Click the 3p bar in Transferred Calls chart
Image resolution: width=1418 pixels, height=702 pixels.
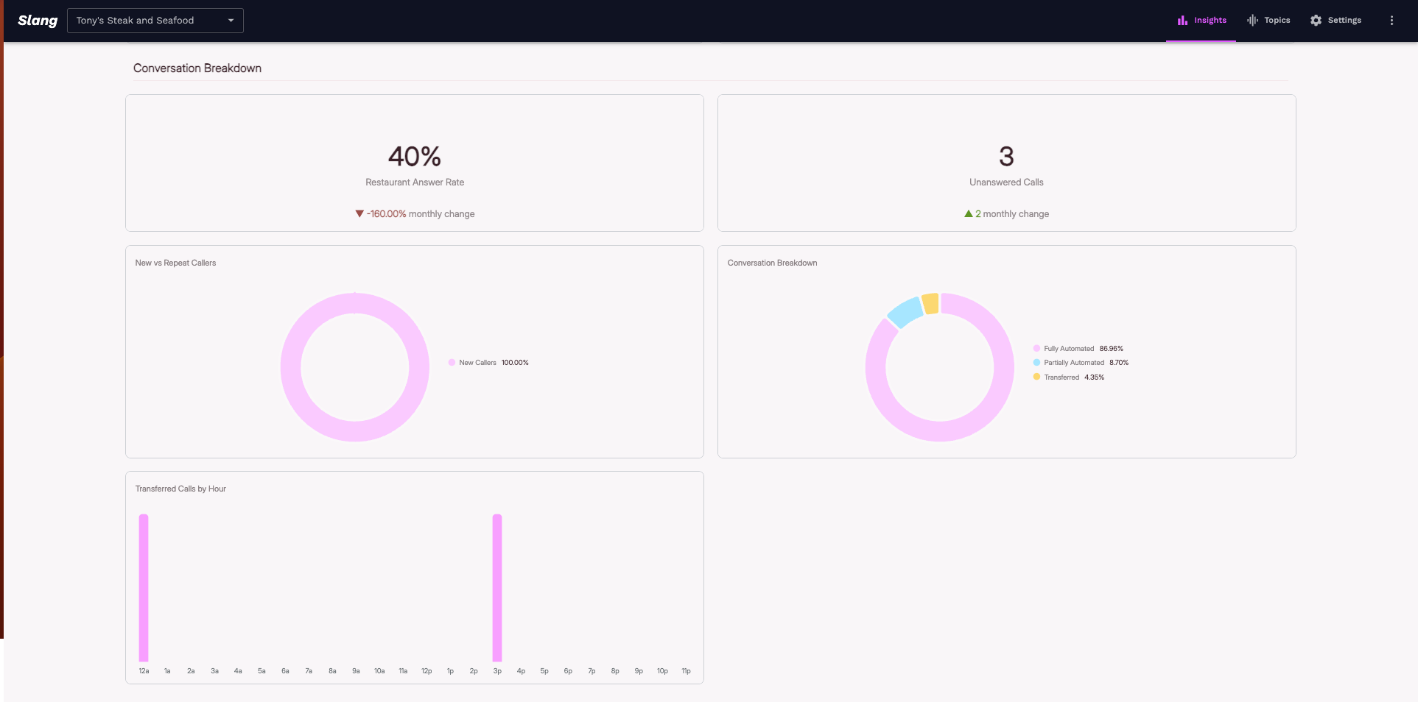(497, 587)
